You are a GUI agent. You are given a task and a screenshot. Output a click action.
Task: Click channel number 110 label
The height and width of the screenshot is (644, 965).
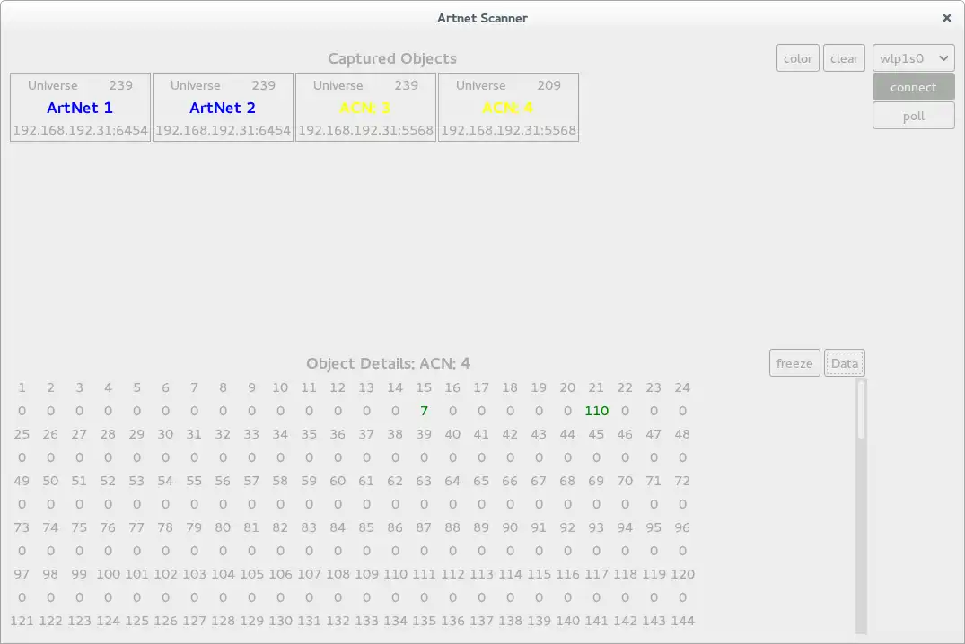(x=396, y=574)
